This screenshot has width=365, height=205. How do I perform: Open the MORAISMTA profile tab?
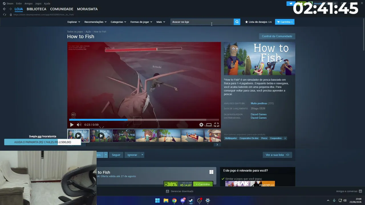click(87, 9)
